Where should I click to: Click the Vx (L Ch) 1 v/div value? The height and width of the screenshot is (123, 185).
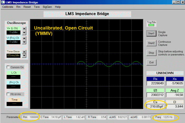click(x=13, y=32)
